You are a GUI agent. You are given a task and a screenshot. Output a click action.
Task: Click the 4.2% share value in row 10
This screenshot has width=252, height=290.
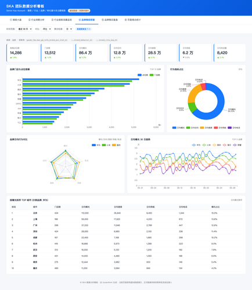pos(214,268)
